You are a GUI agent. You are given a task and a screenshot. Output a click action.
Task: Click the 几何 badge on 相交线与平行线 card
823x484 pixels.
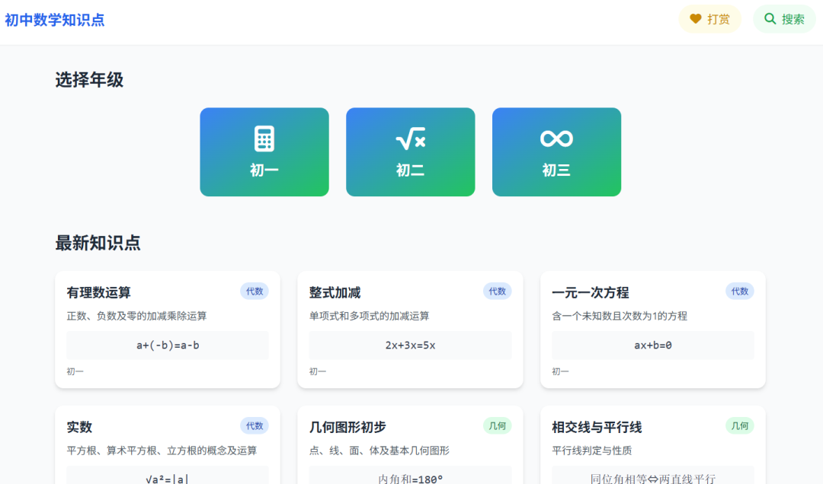[x=738, y=426]
